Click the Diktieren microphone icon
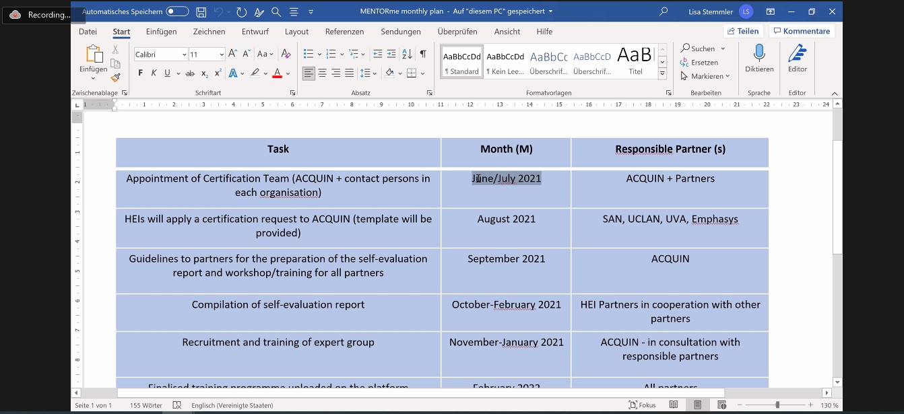904x414 pixels. [758, 53]
